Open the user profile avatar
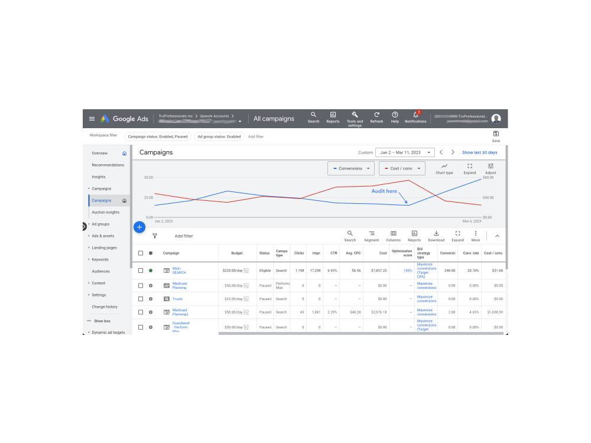Viewport: 591px width, 443px height. click(496, 119)
